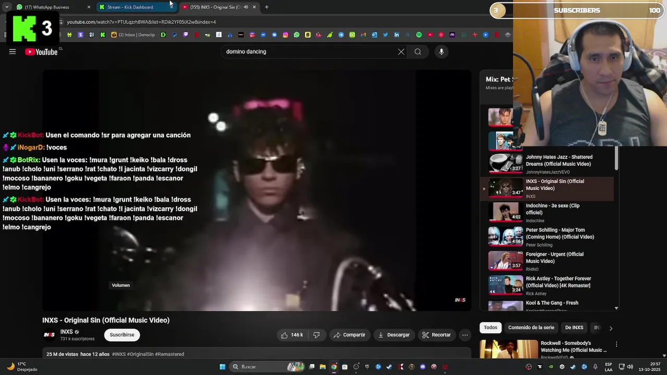Open File Explorer from taskbar
This screenshot has width=667, height=375.
[323, 367]
